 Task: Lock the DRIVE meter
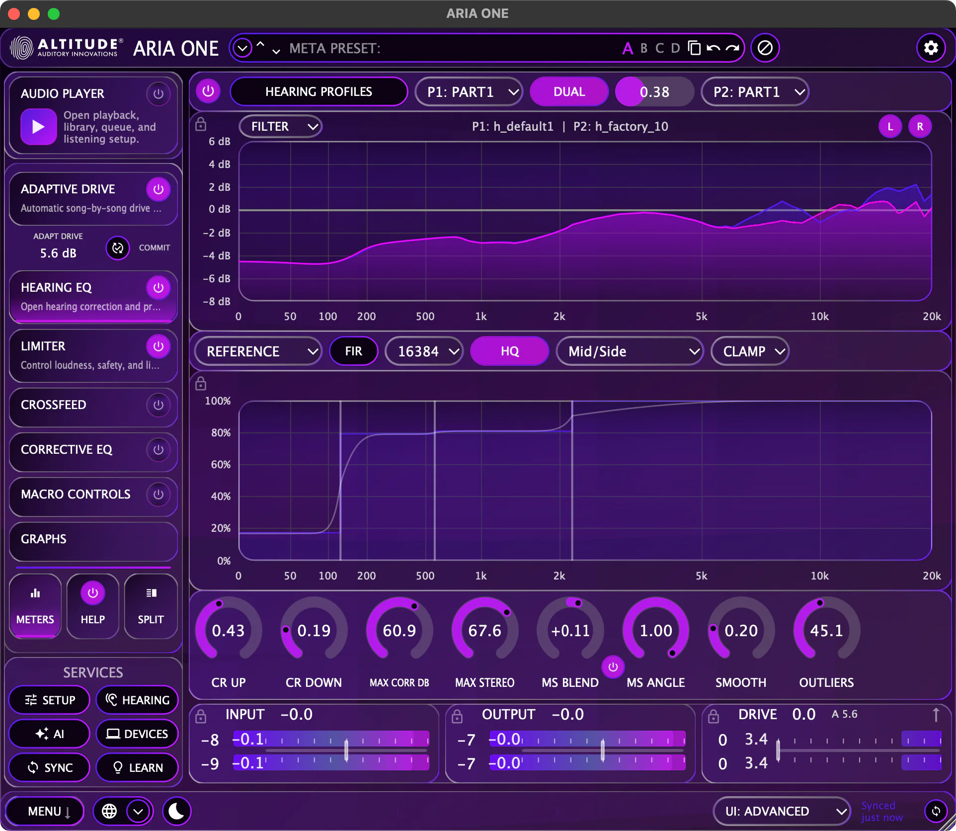(714, 716)
